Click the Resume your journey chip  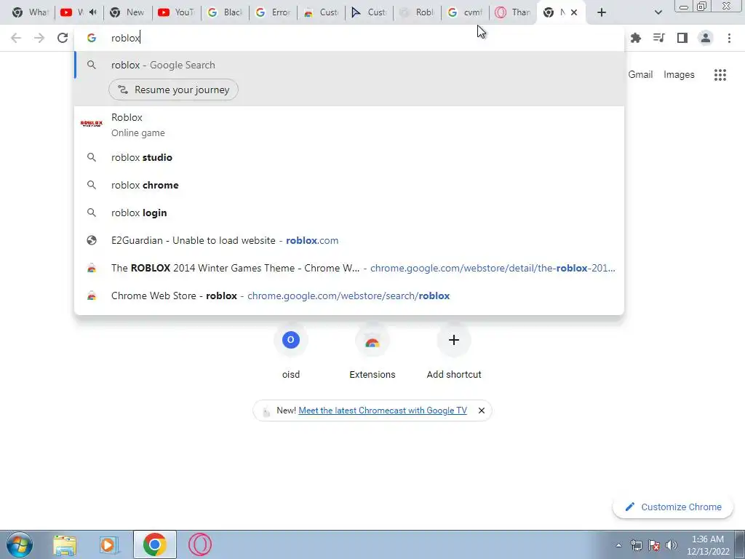[173, 90]
